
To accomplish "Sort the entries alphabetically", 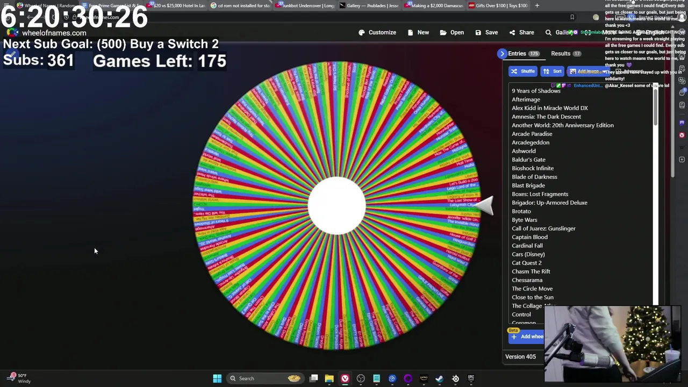I will point(552,71).
